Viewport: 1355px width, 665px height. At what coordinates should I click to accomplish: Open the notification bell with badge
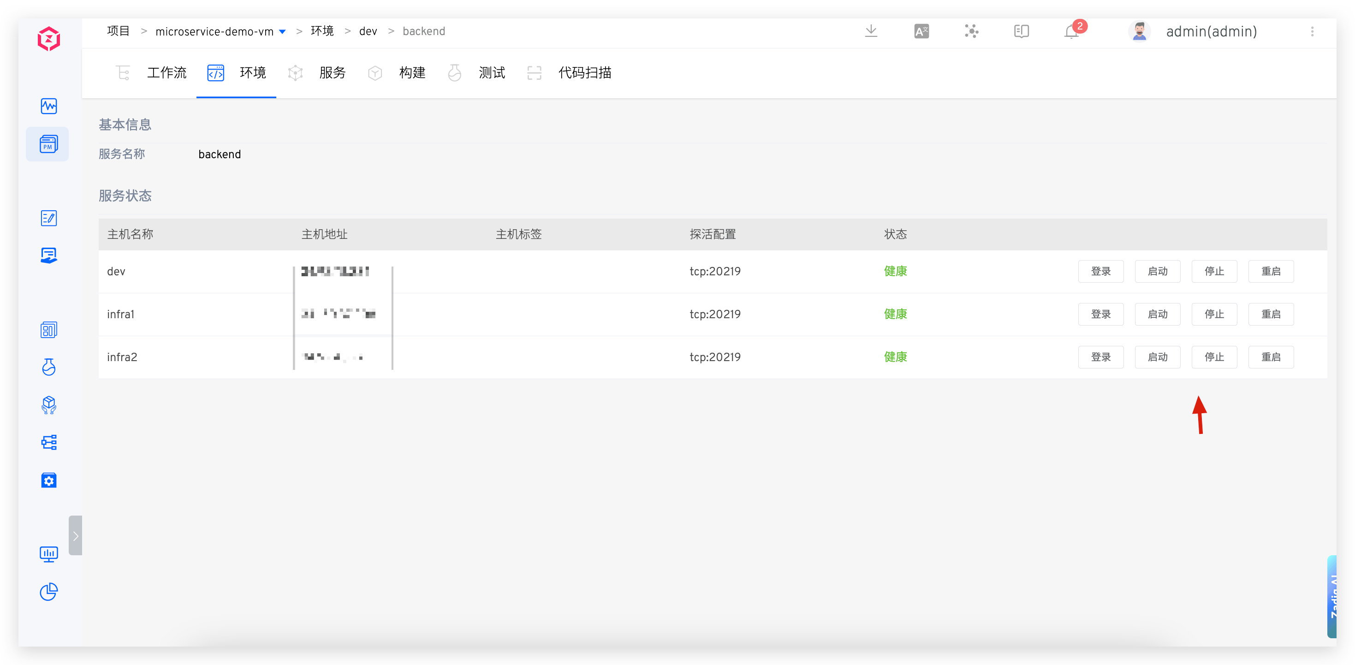1072,31
